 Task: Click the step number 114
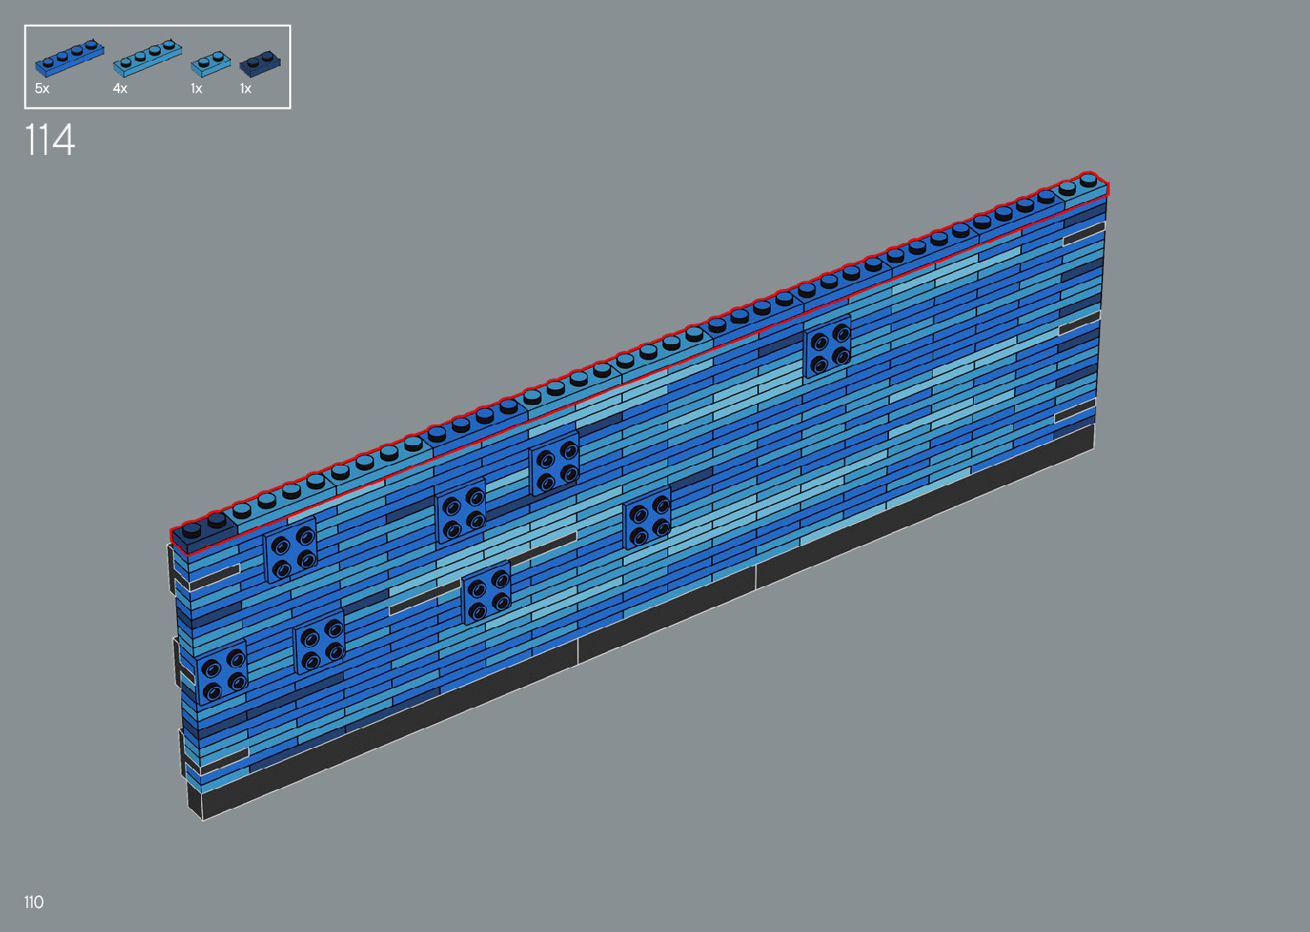tap(50, 140)
